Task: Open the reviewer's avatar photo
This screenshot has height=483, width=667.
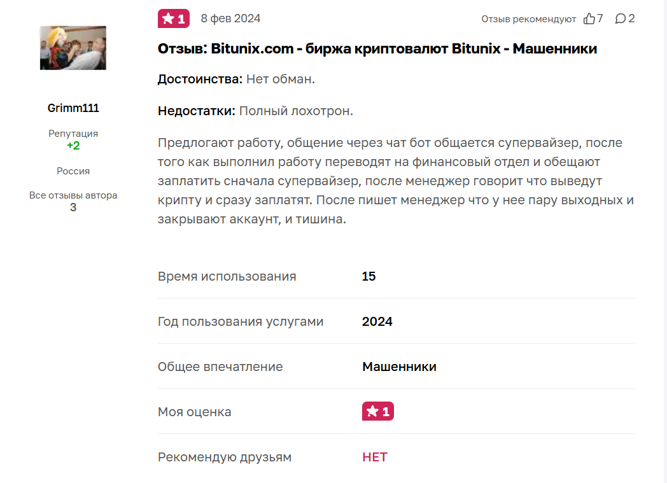Action: point(73,48)
